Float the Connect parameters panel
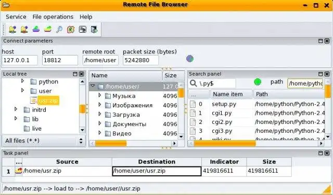Image resolution: width=333 pixels, height=195 pixels. [321, 41]
